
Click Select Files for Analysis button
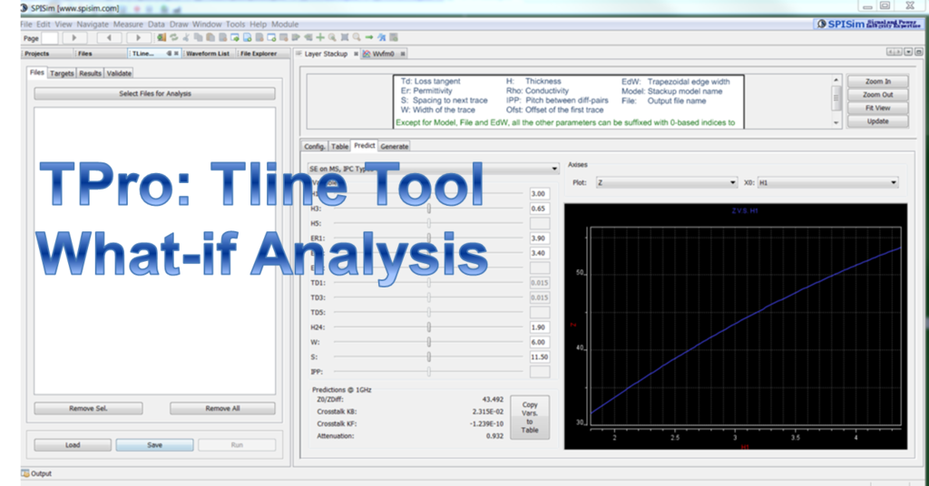[154, 93]
